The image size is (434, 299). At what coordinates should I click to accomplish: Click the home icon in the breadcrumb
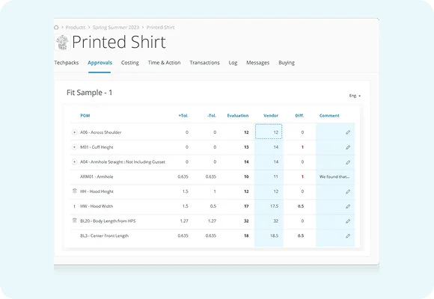56,28
